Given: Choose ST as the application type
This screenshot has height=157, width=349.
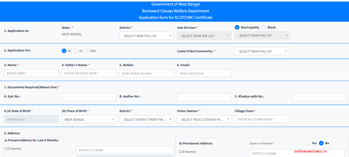Looking at the screenshot, I should [75, 51].
